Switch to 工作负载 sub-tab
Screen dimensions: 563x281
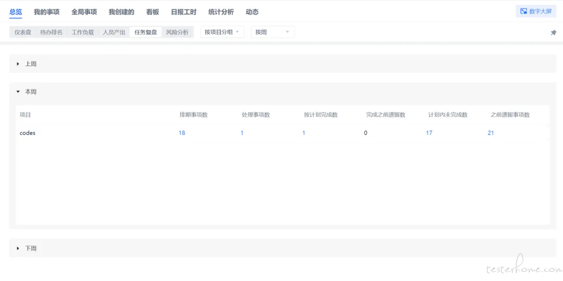82,32
